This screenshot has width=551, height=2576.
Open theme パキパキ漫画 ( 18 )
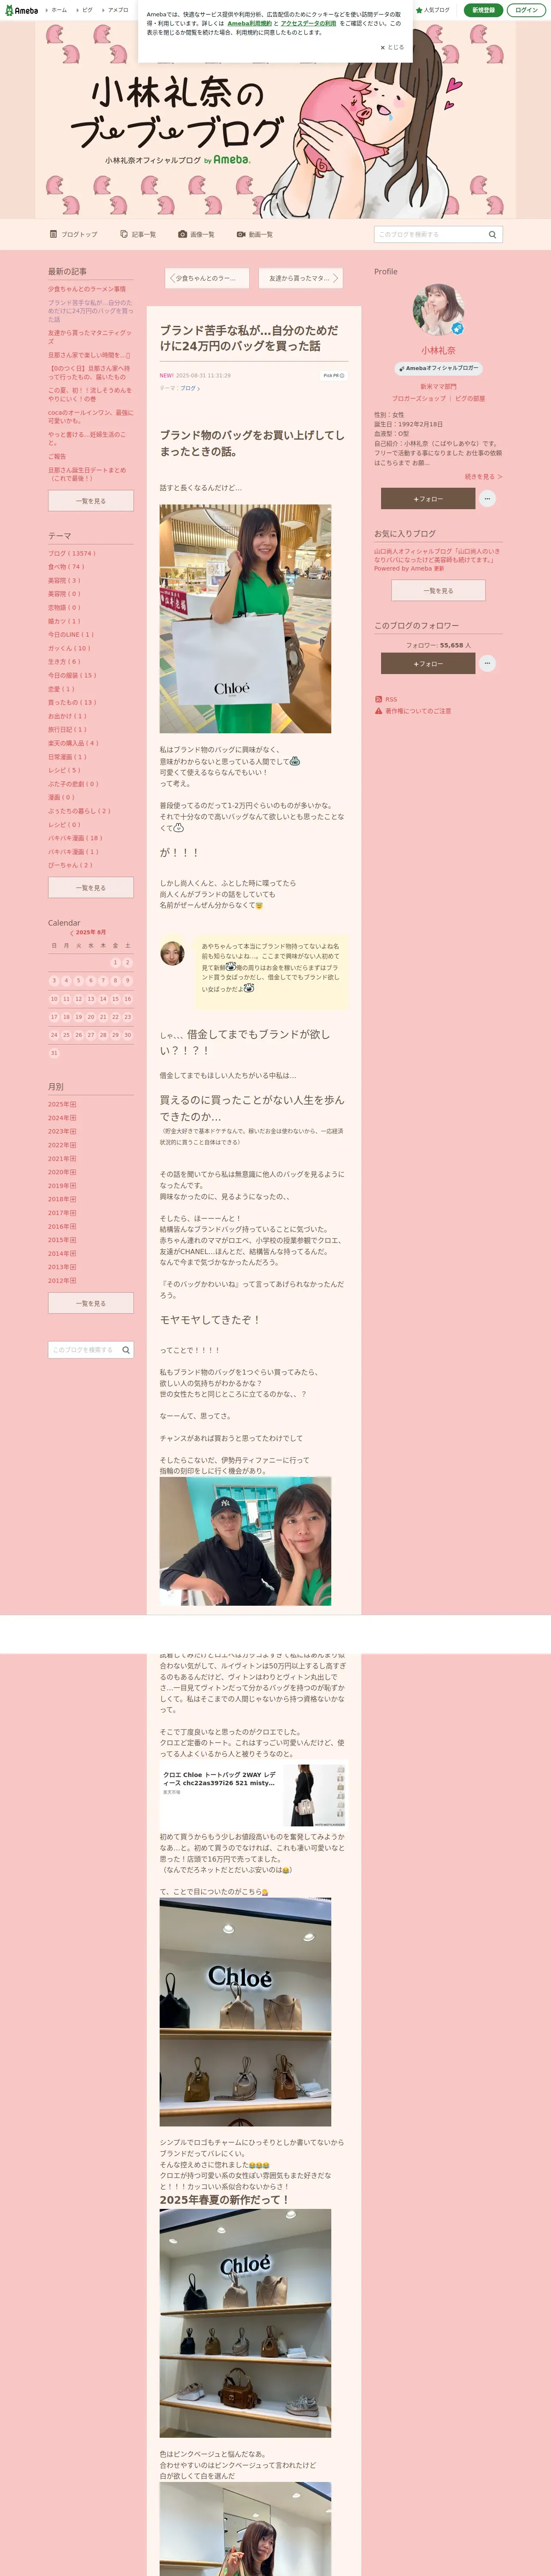[x=75, y=838]
